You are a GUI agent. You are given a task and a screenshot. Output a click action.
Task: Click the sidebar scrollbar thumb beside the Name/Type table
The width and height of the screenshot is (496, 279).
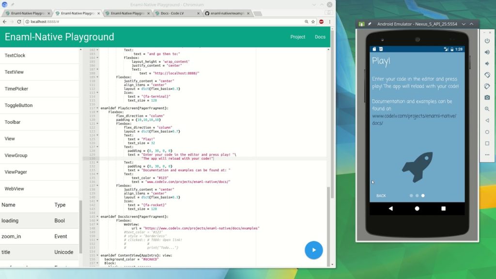(80, 227)
